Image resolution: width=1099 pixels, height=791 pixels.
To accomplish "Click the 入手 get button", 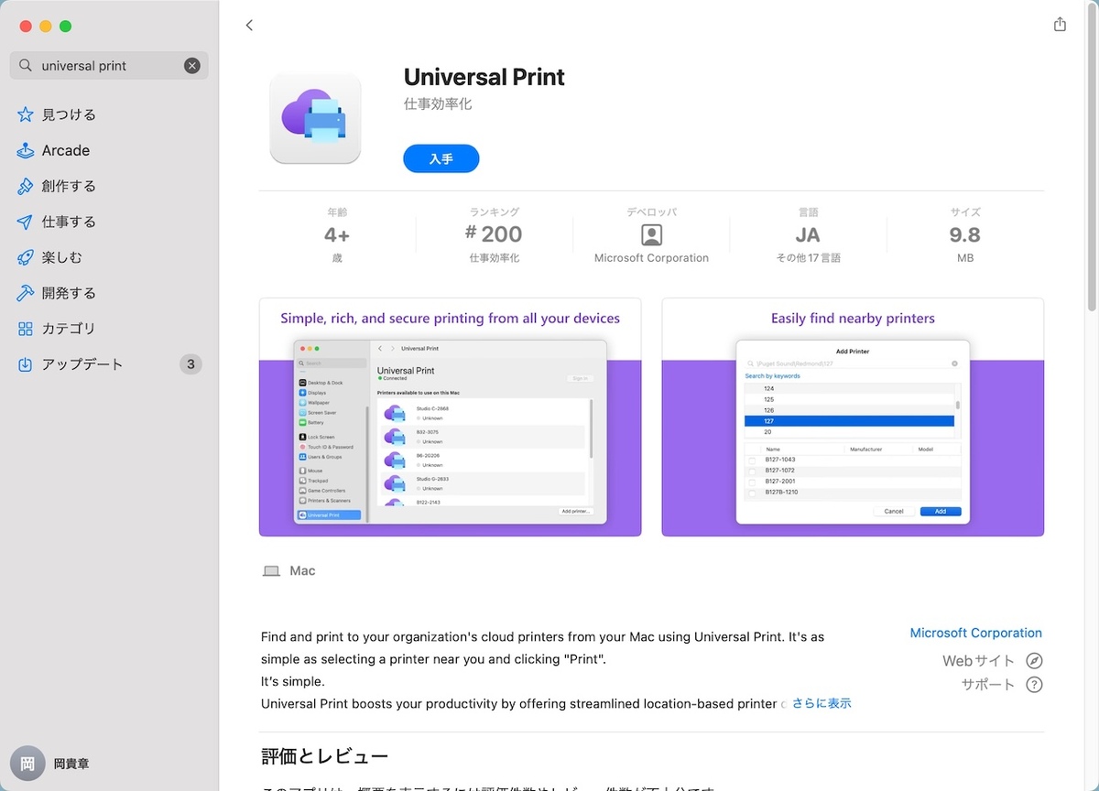I will pyautogui.click(x=441, y=158).
